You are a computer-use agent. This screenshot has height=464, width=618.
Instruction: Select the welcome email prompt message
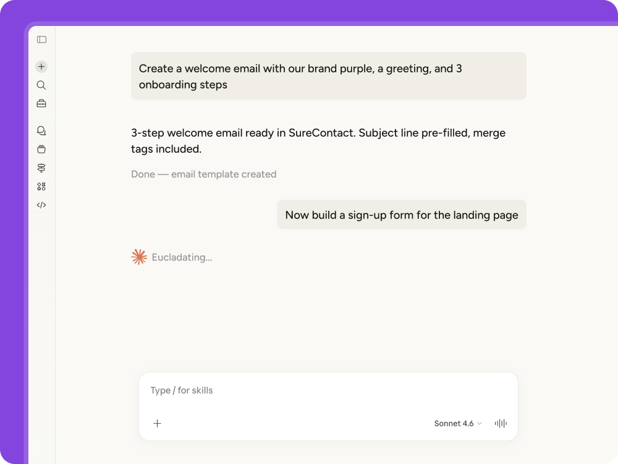pos(328,76)
